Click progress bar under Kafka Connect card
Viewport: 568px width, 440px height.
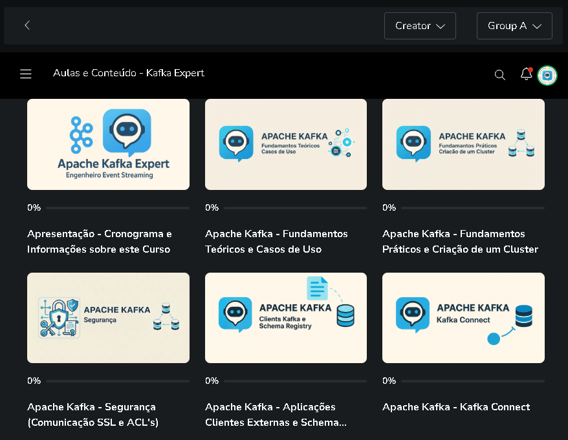(x=472, y=381)
